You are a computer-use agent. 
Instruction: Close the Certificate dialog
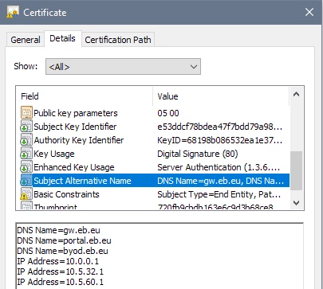click(x=309, y=12)
